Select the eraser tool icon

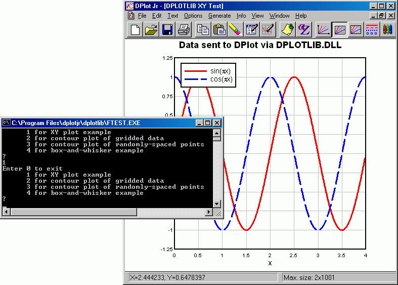(x=235, y=29)
